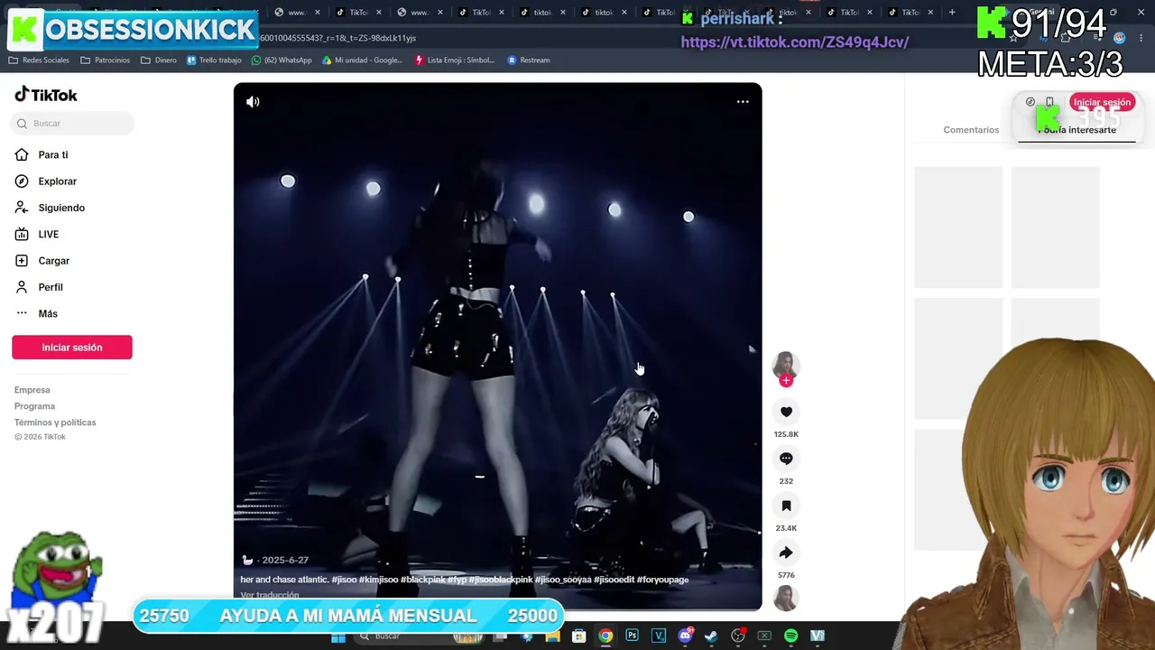Open the Empresa footer link
The width and height of the screenshot is (1155, 650).
(32, 390)
